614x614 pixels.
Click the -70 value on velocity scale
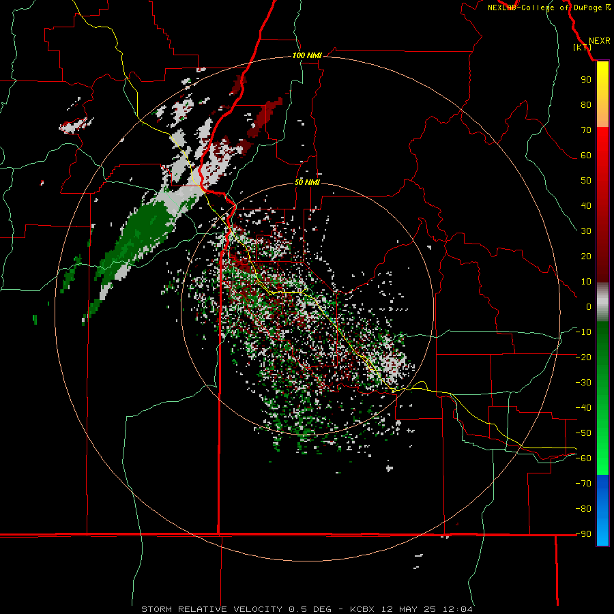(x=583, y=484)
